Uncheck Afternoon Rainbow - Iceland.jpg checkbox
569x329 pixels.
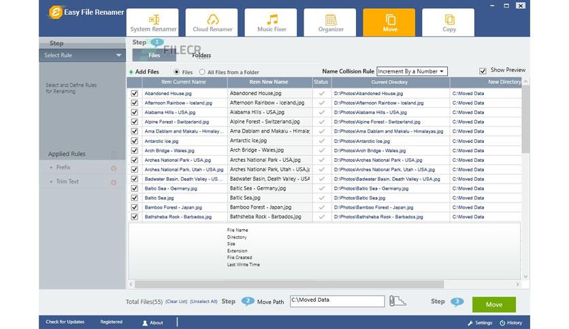click(x=135, y=103)
